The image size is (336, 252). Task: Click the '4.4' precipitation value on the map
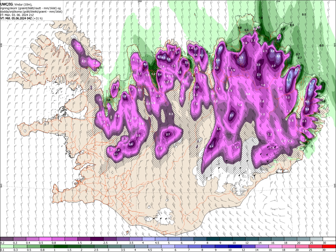click(218, 60)
